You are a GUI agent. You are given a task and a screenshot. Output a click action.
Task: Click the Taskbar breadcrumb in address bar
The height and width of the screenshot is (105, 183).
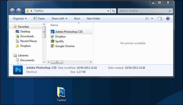tap(39, 11)
